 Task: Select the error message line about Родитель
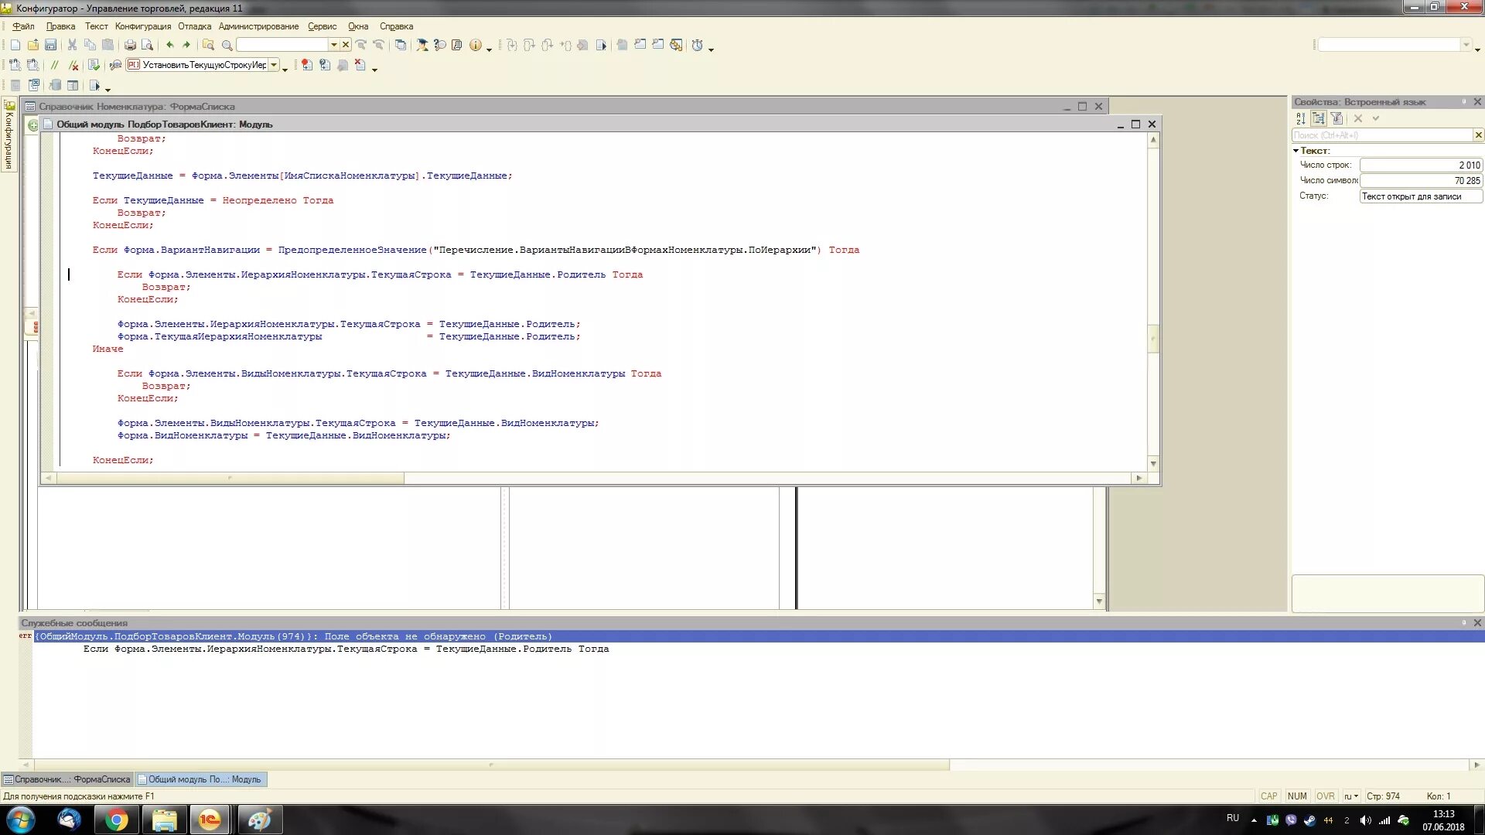click(294, 636)
